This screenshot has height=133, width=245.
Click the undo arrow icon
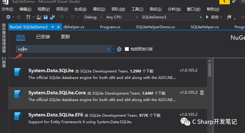[x=61, y=17]
